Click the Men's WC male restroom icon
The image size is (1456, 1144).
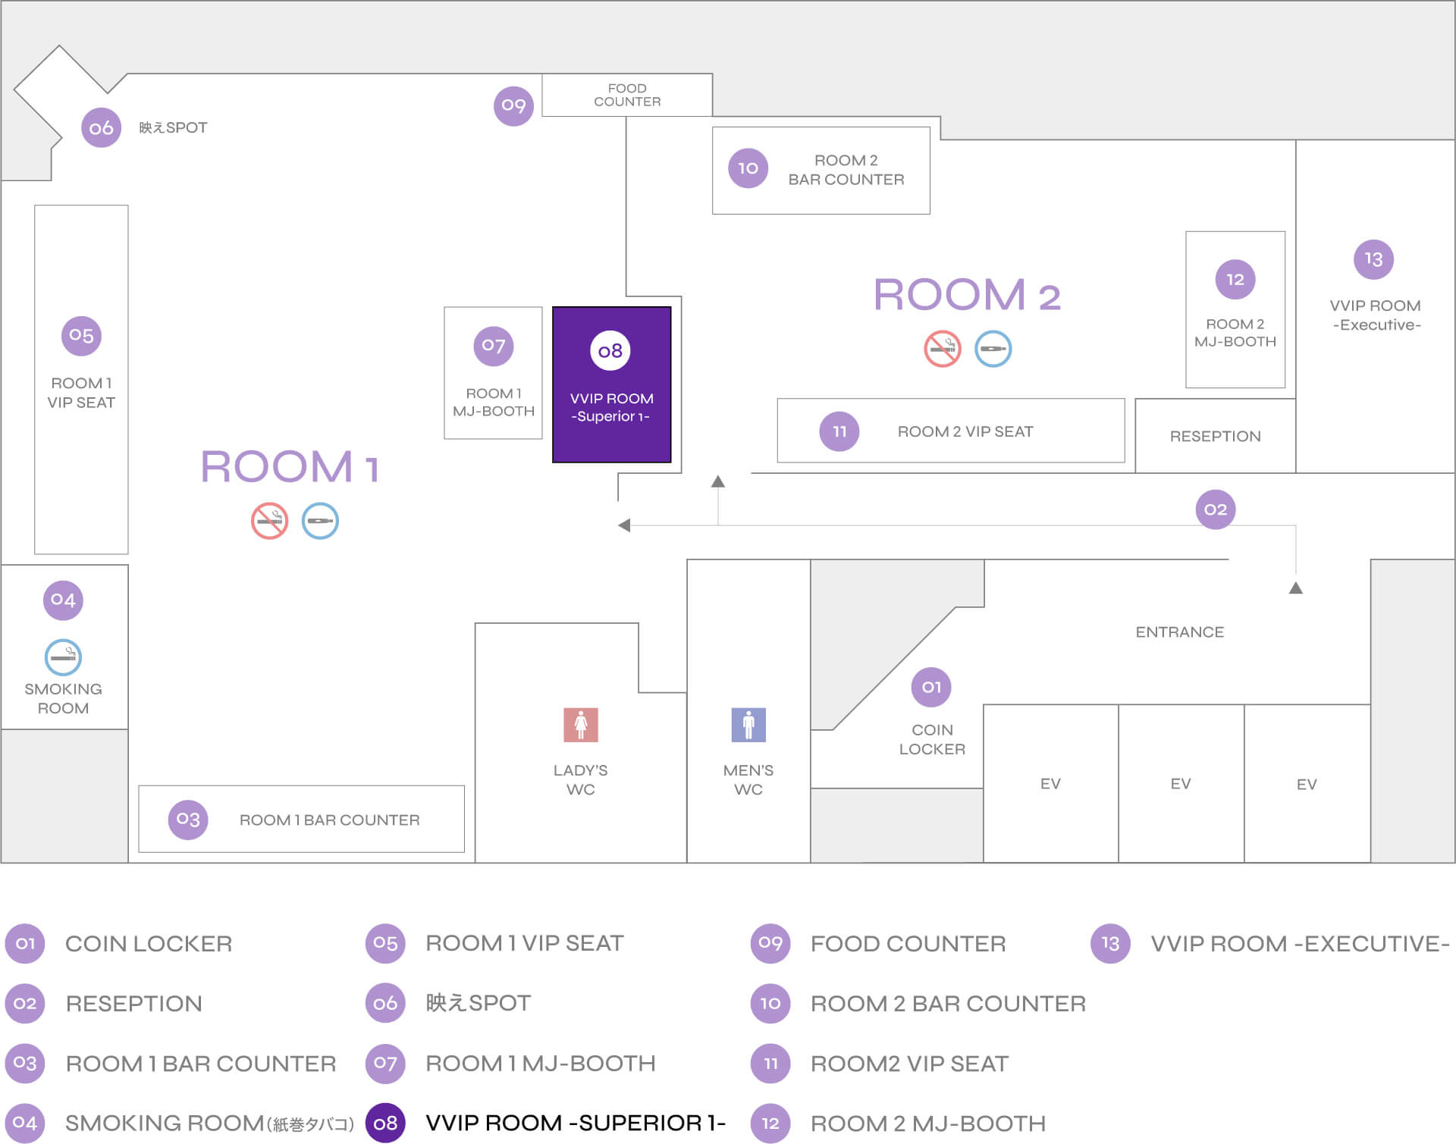[748, 725]
